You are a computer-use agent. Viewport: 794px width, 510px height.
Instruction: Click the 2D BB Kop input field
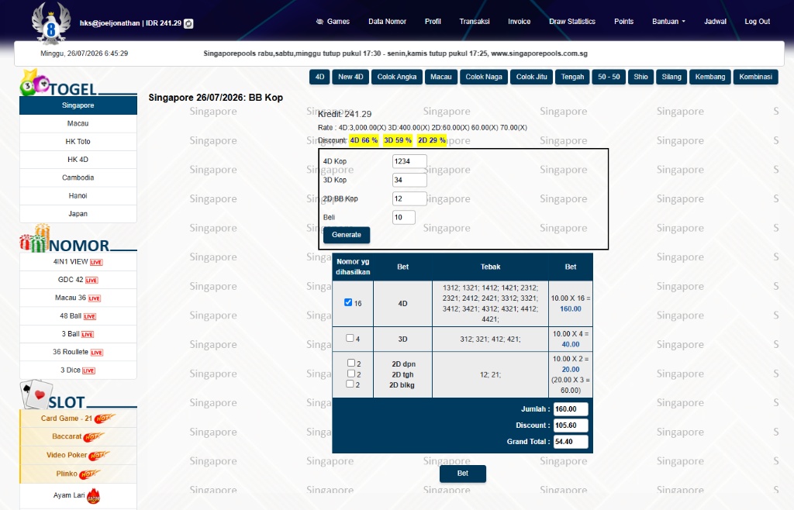pos(409,199)
